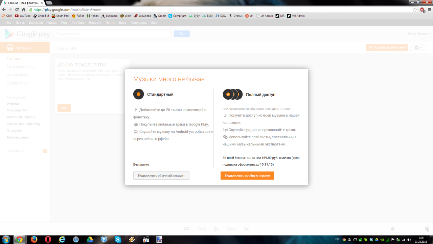Toggle shuffle in the player bar

(246, 229)
